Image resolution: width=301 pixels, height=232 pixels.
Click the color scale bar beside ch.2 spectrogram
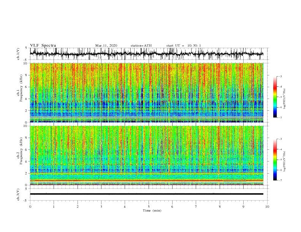pos(275,160)
